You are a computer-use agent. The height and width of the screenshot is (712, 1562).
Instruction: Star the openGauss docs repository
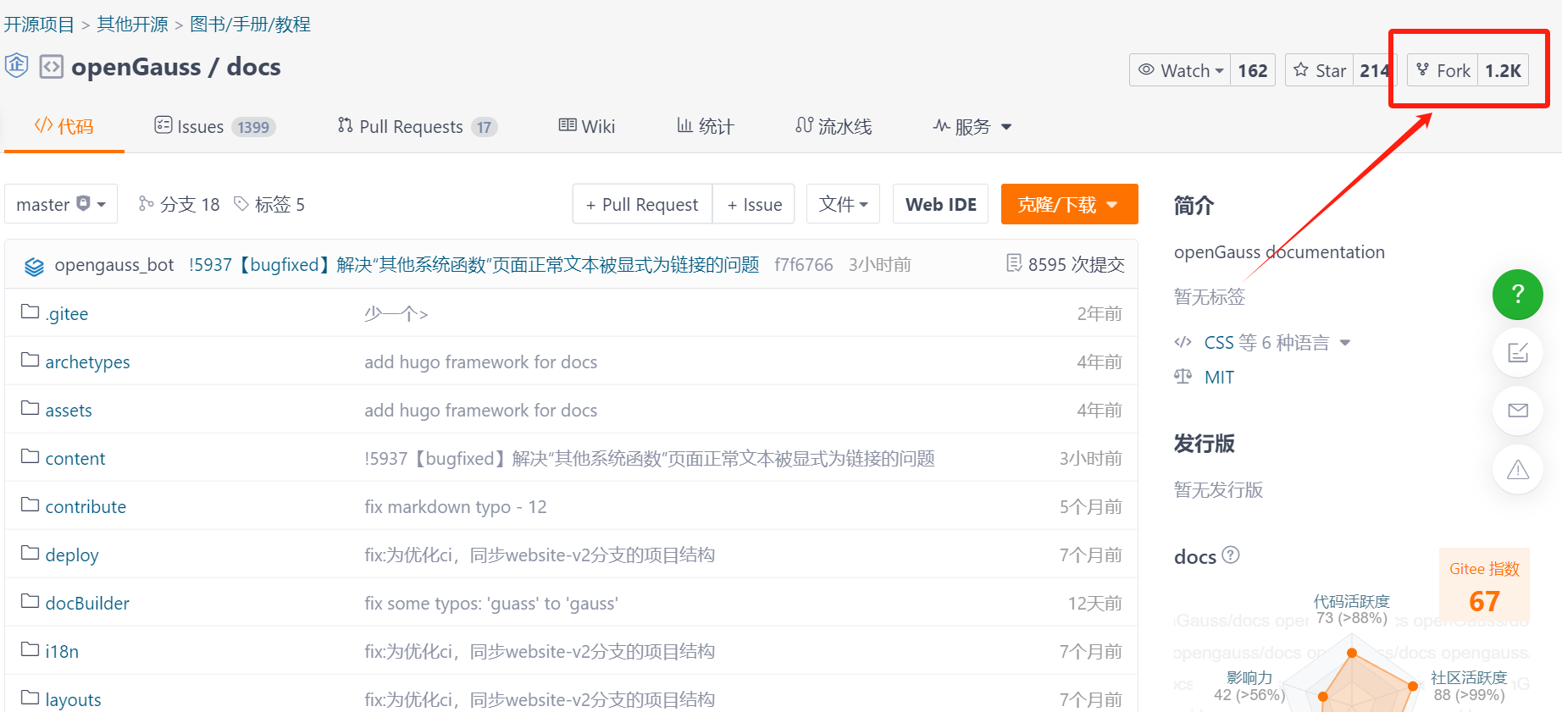(x=1320, y=70)
